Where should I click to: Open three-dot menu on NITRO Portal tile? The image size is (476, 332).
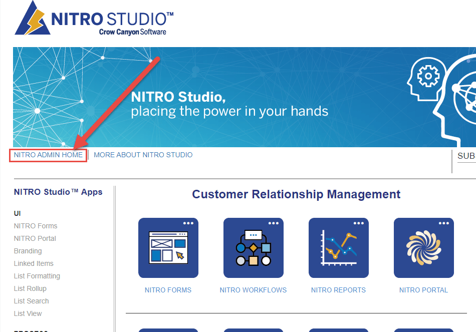tap(443, 223)
